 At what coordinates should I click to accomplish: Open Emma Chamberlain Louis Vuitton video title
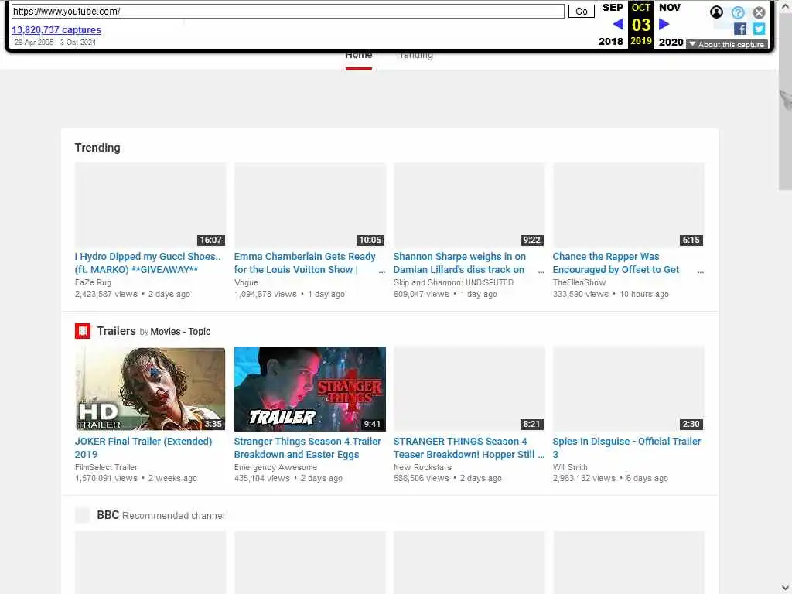coord(305,263)
